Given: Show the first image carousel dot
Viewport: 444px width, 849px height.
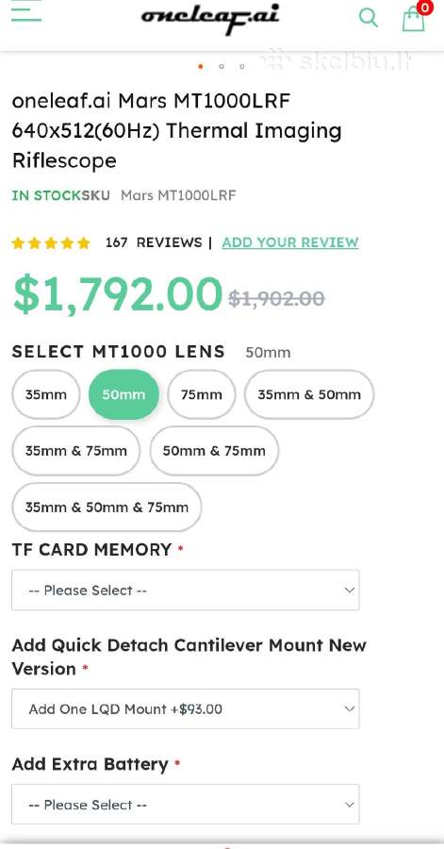Looking at the screenshot, I should (x=201, y=67).
